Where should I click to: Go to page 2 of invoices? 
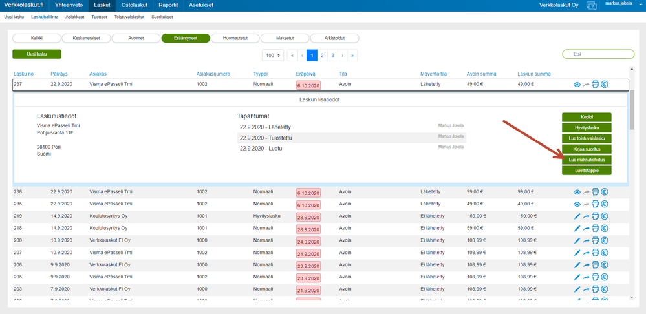[322, 55]
